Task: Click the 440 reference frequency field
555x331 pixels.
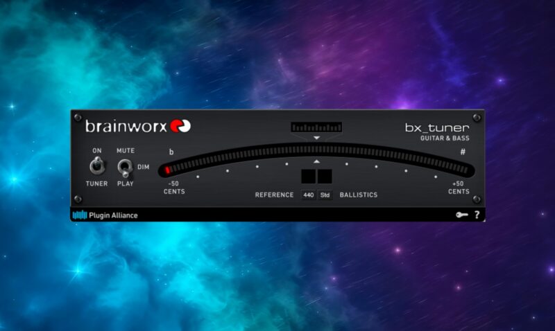Action: click(x=309, y=195)
